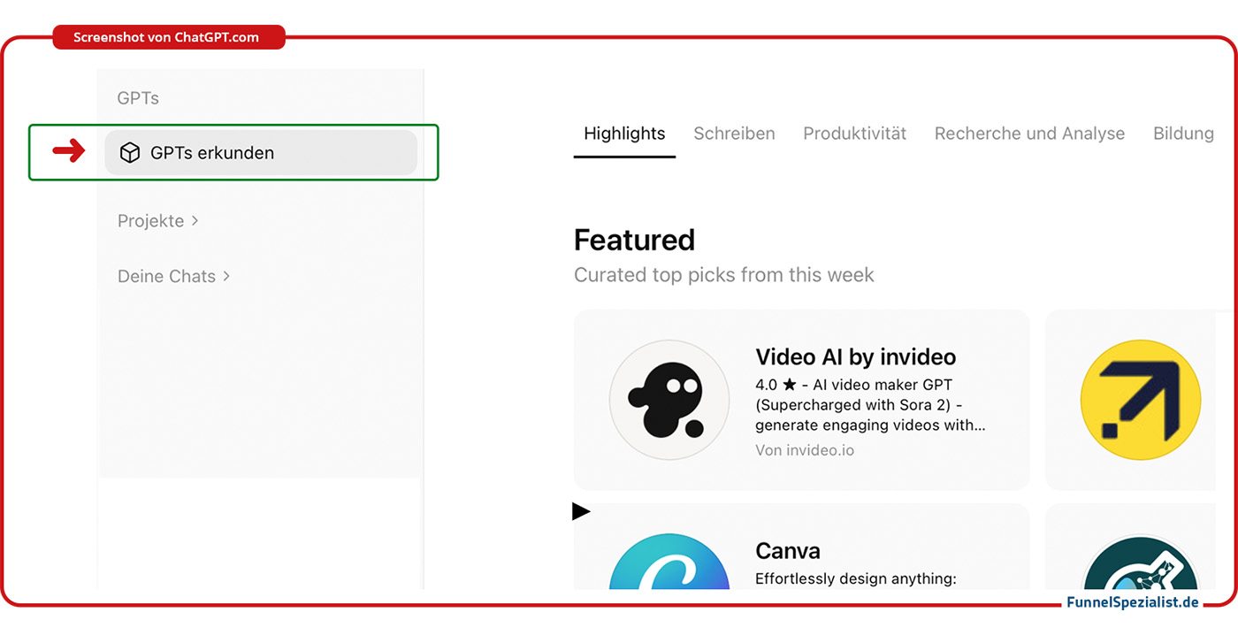Go to the Recherche und Analyse tab
1238x643 pixels.
pyautogui.click(x=1029, y=134)
